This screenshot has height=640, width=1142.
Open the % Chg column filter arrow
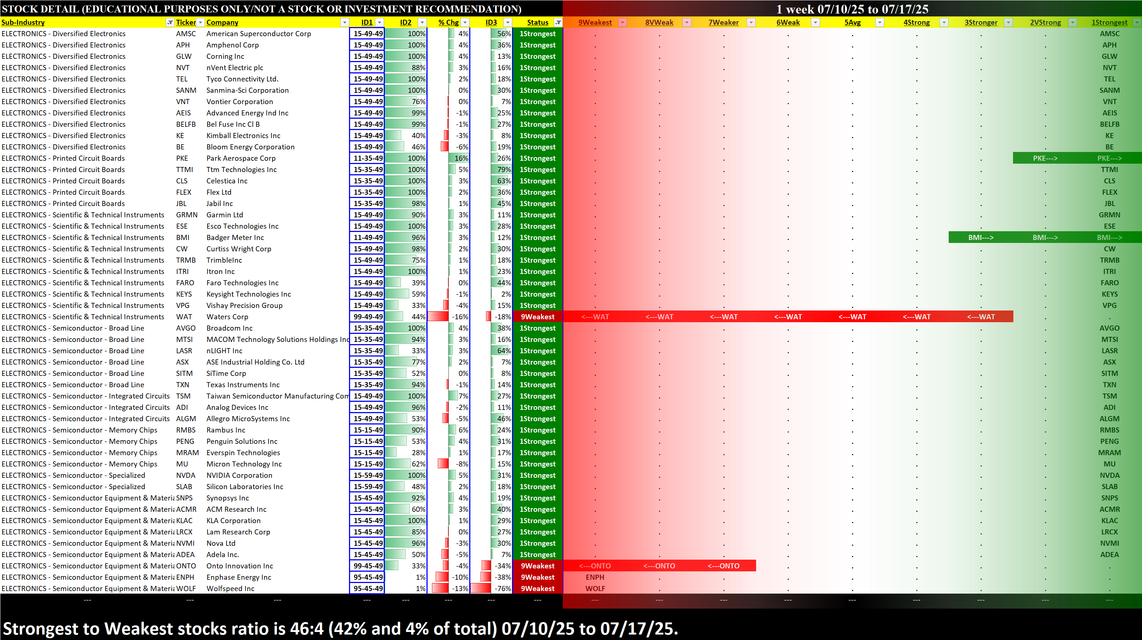click(x=465, y=23)
